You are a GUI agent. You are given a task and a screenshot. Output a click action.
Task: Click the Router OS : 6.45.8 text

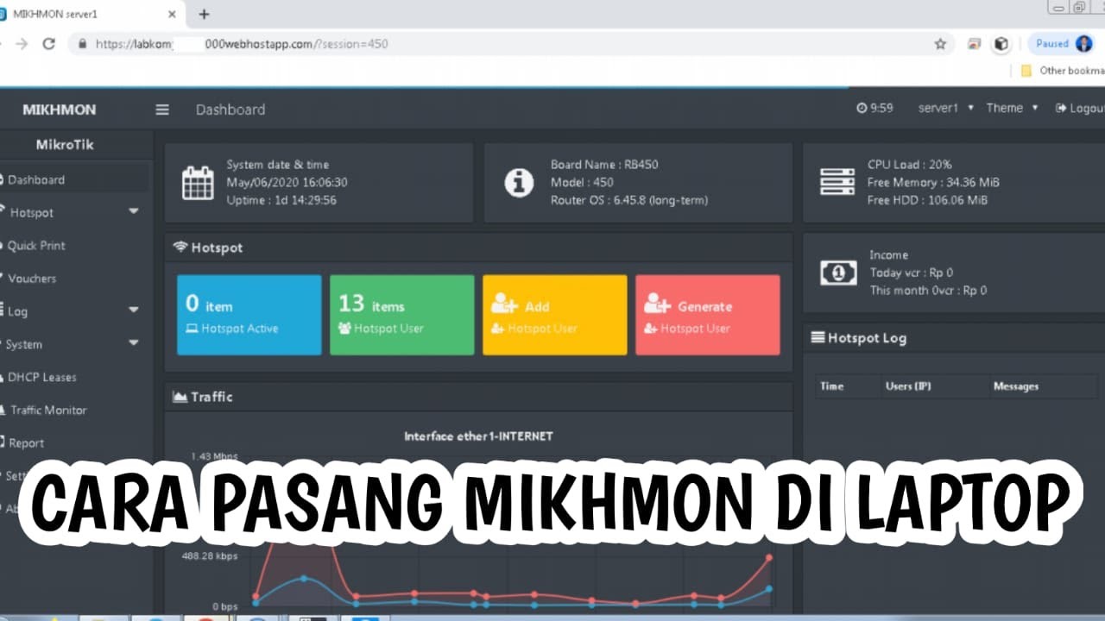pos(628,200)
